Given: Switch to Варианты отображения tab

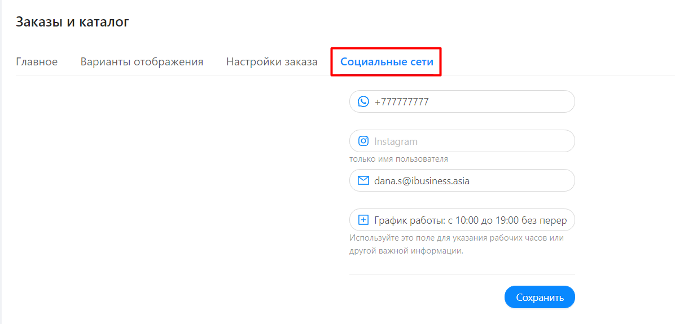Looking at the screenshot, I should click(x=142, y=62).
